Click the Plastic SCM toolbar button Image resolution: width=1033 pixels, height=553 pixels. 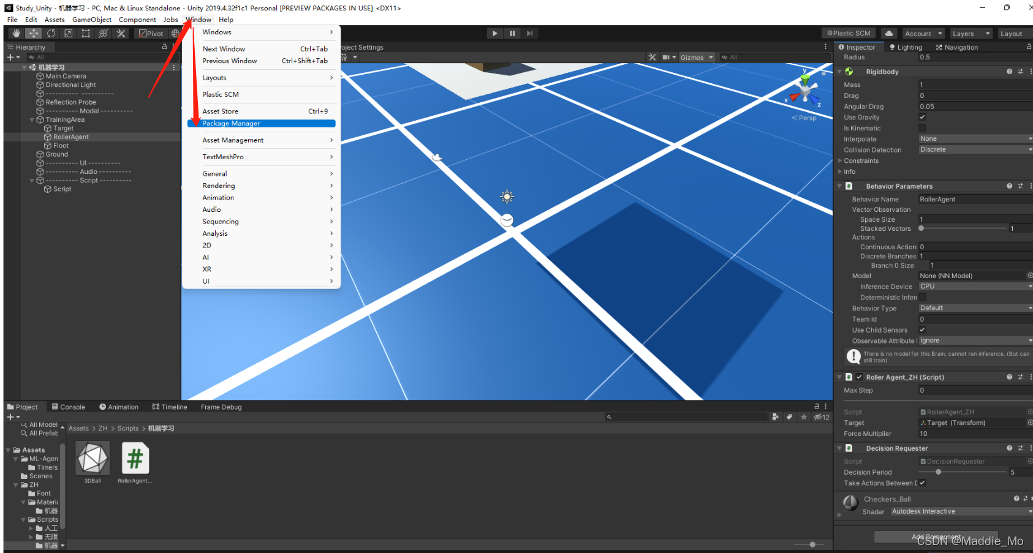click(x=849, y=34)
